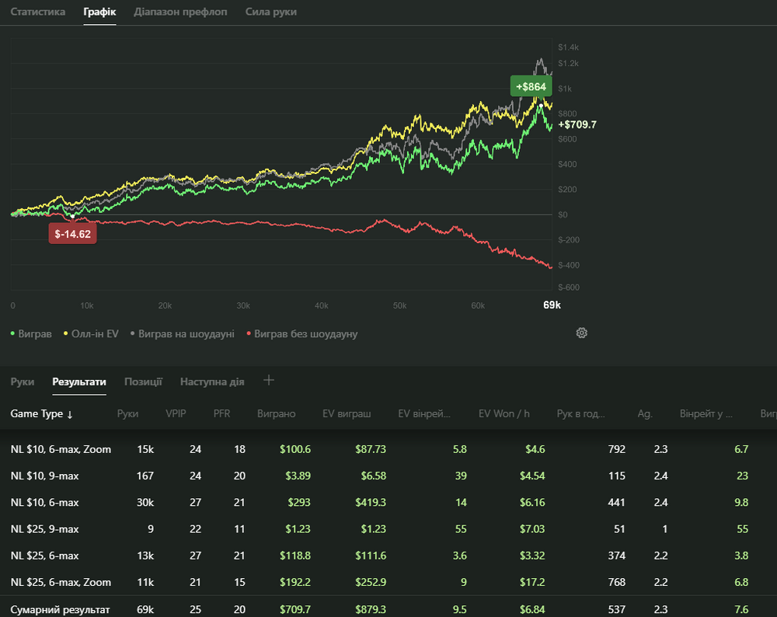Image resolution: width=777 pixels, height=617 pixels.
Task: Select NL $10, 6-max, Zoom row
Action: (61, 449)
